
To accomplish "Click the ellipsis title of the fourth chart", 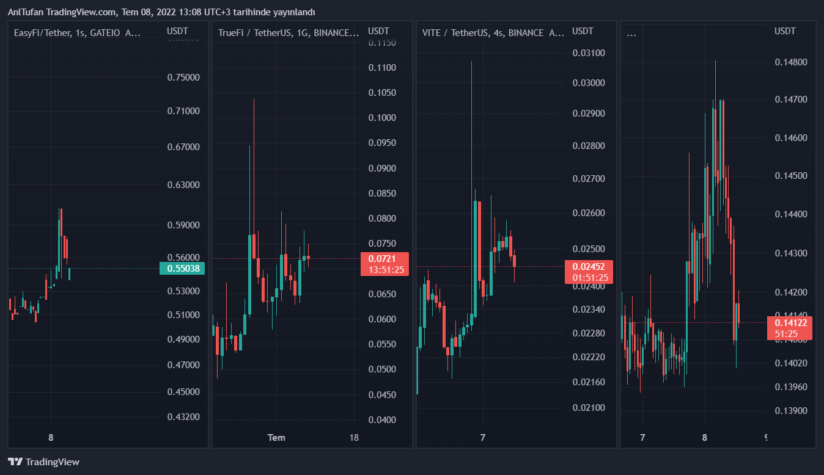I will coord(631,33).
